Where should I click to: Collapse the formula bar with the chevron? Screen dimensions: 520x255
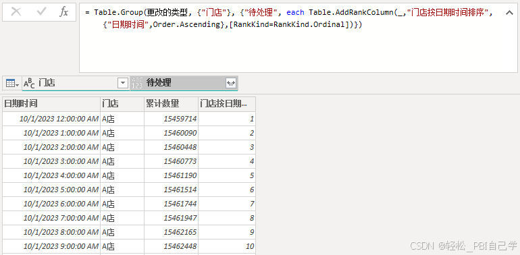pyautogui.click(x=509, y=13)
